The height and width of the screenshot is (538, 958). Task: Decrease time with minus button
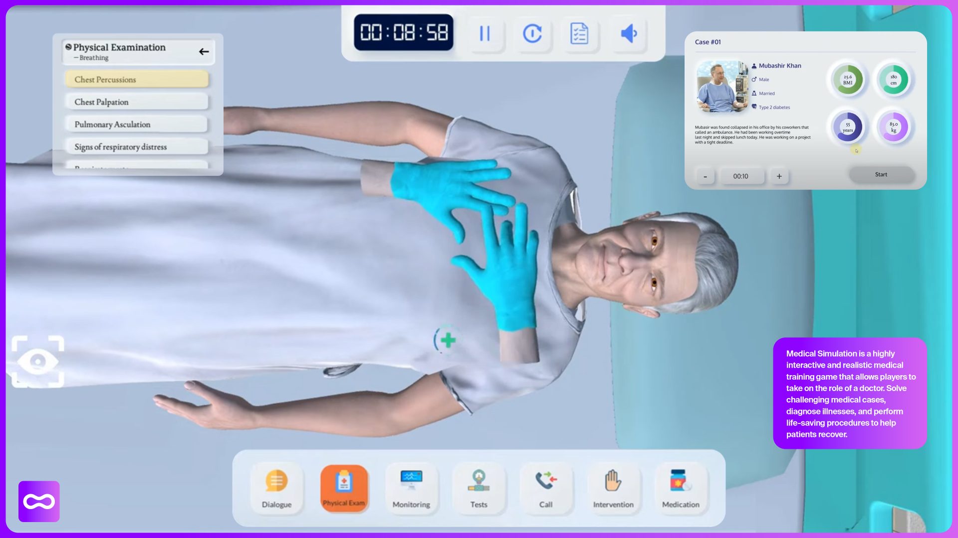click(x=705, y=176)
